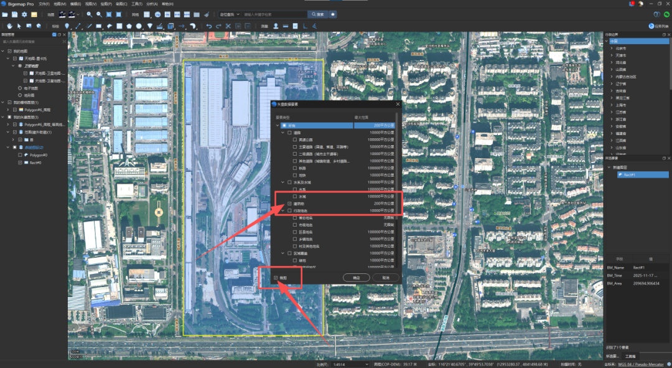
Task: Click WGS 84 / Pseudo-Mercator coordinate link
Action: tap(641, 364)
